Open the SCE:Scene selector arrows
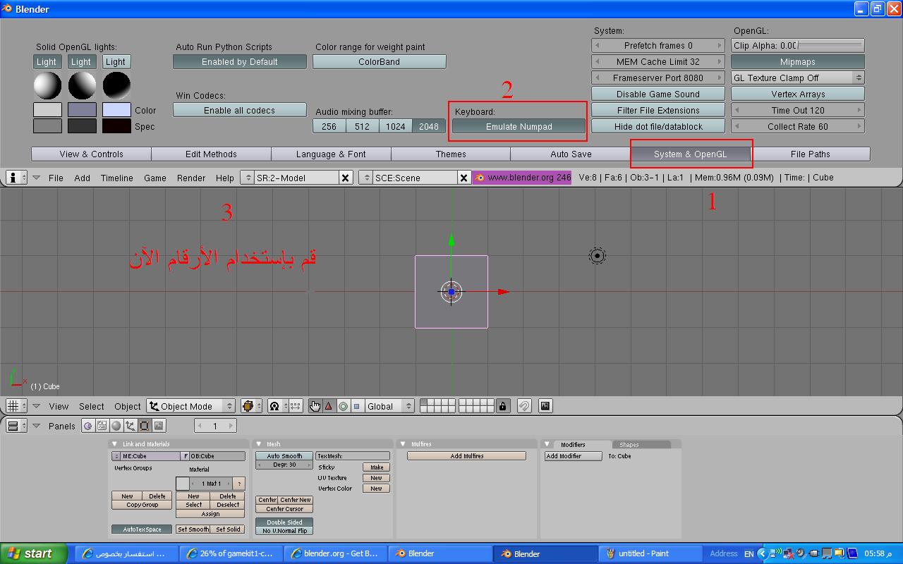The height and width of the screenshot is (564, 903). pyautogui.click(x=365, y=178)
